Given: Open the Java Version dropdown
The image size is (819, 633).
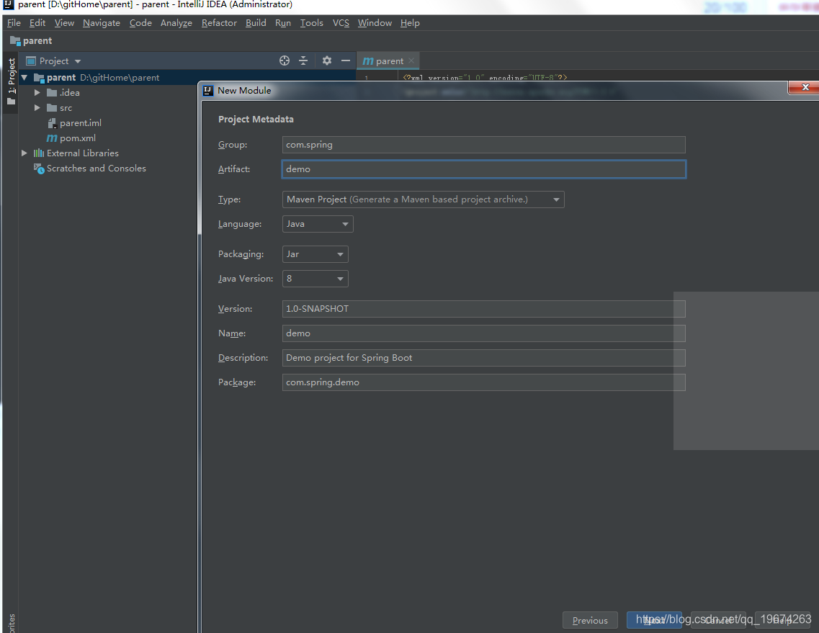Looking at the screenshot, I should tap(315, 279).
